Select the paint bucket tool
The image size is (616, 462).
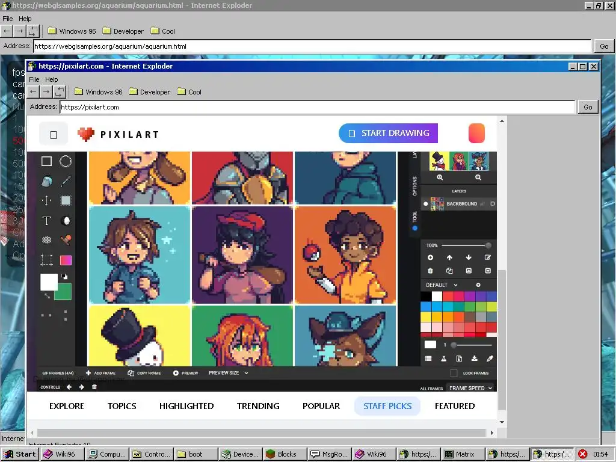(x=47, y=181)
